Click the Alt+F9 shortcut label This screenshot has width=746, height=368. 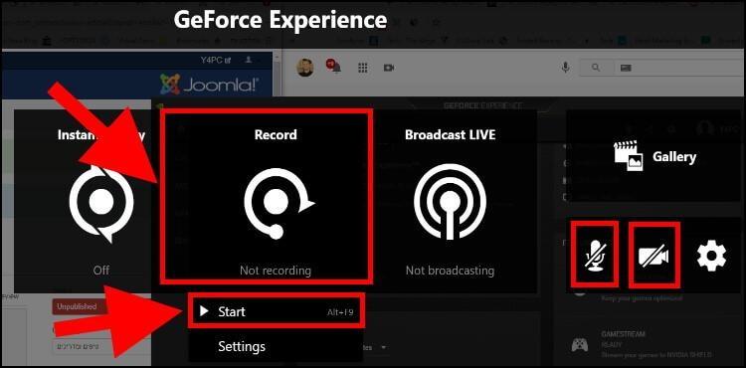click(340, 312)
